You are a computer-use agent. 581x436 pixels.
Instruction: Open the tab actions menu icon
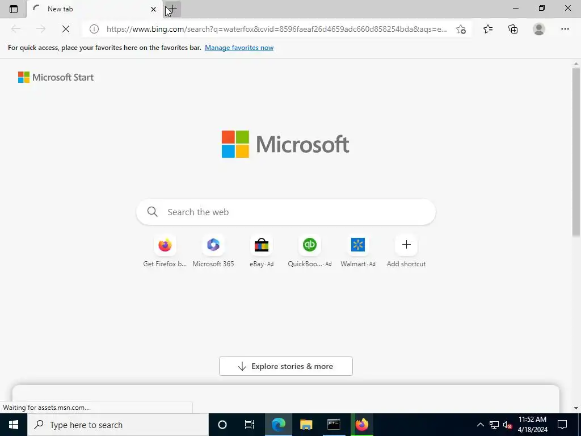tap(14, 9)
